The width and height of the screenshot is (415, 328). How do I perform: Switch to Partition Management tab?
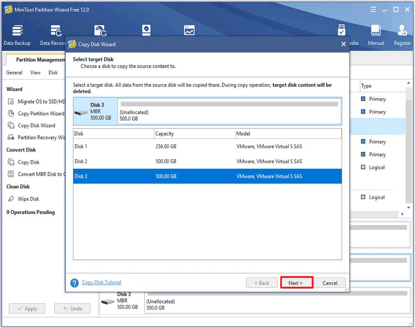coord(36,59)
